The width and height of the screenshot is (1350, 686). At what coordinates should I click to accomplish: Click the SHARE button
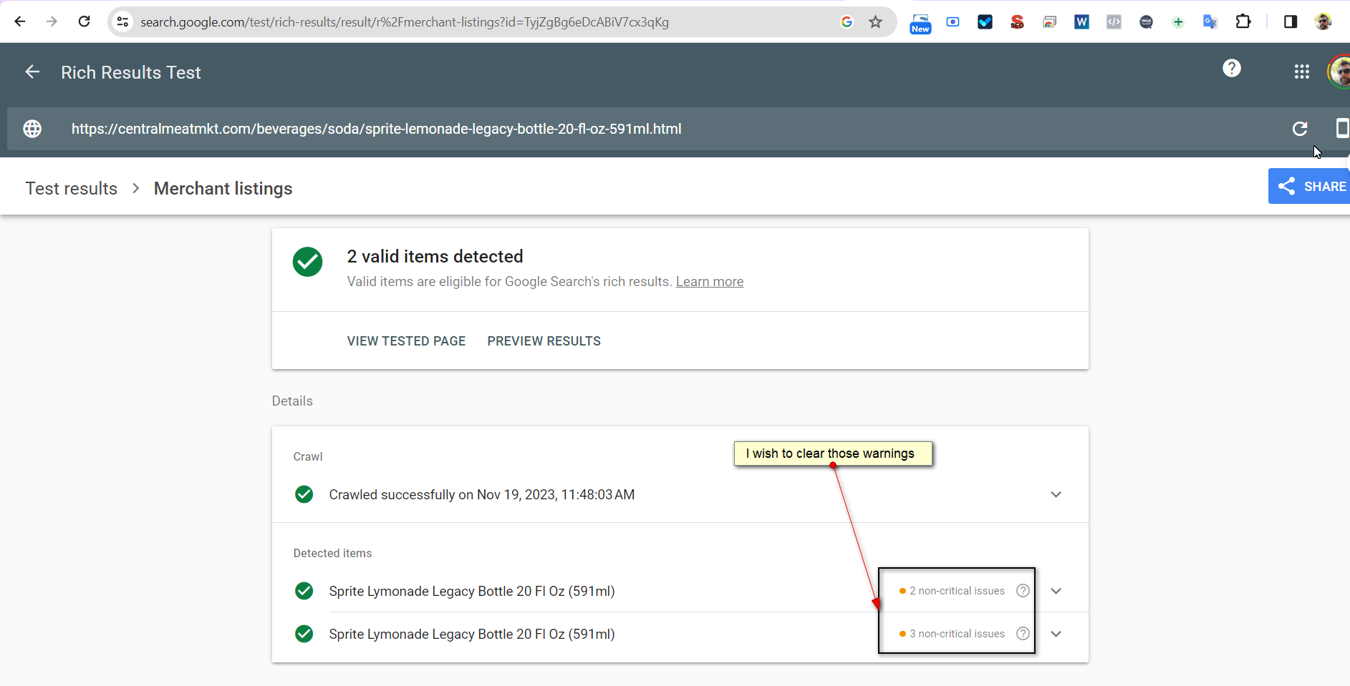coord(1309,186)
